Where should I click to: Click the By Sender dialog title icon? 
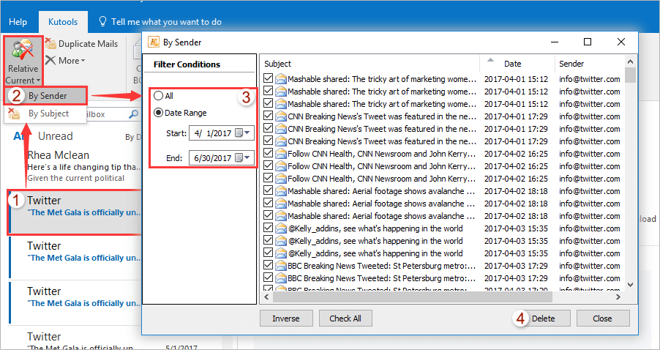tap(154, 42)
